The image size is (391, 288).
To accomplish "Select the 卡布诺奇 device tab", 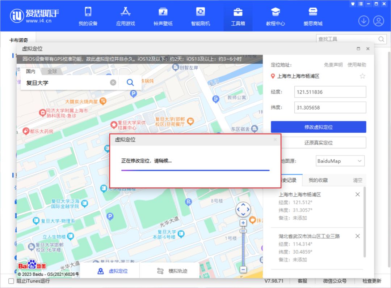I will [18, 40].
